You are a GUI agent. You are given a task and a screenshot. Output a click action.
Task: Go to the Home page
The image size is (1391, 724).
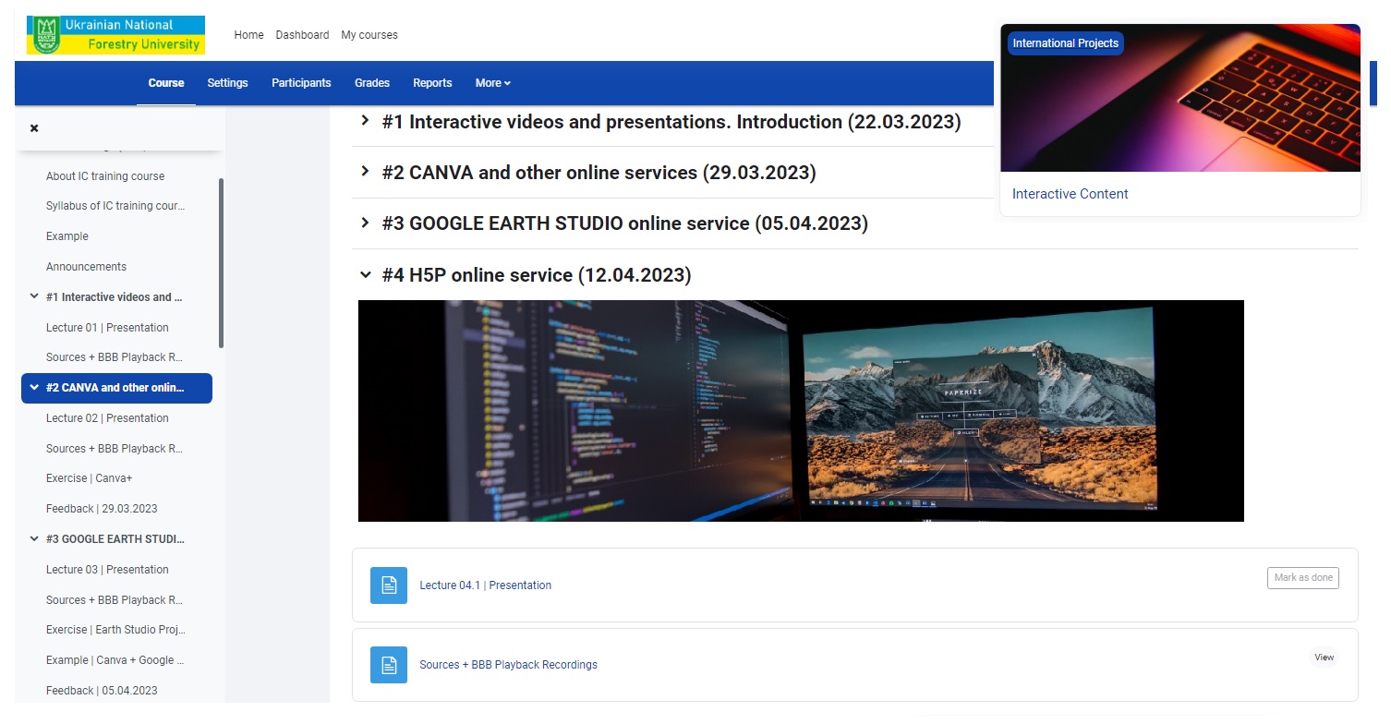(248, 35)
